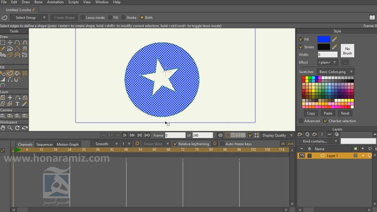Select the Text layer tool
Viewport: 377px width, 212px height.
pos(17,104)
